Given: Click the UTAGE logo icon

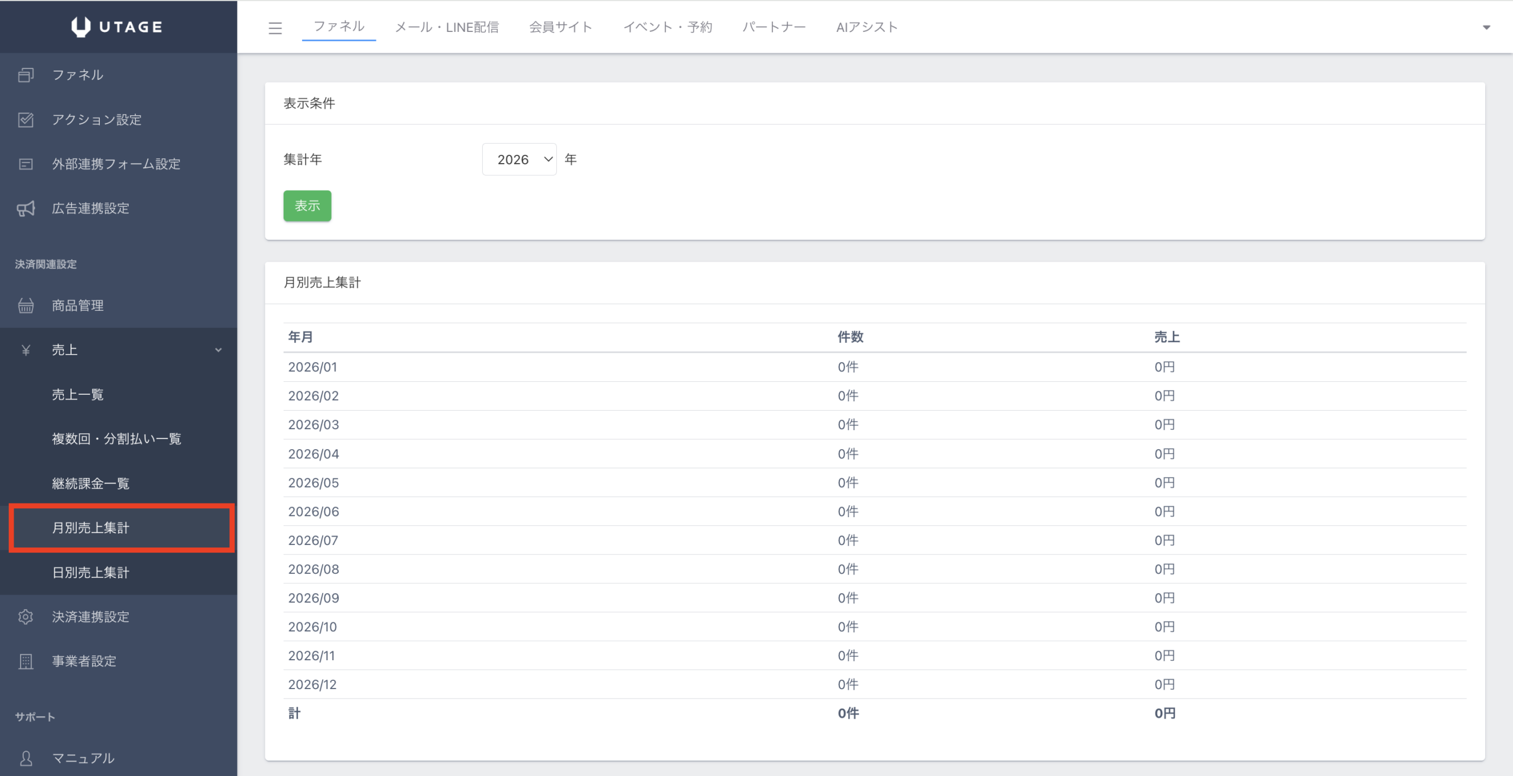Looking at the screenshot, I should 81,27.
